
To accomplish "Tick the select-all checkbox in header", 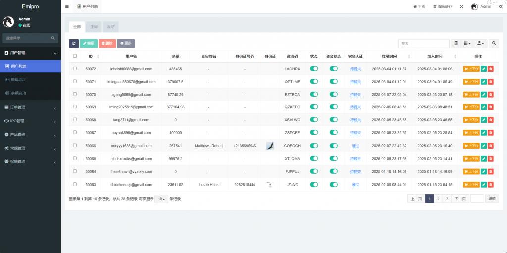I will (x=75, y=56).
